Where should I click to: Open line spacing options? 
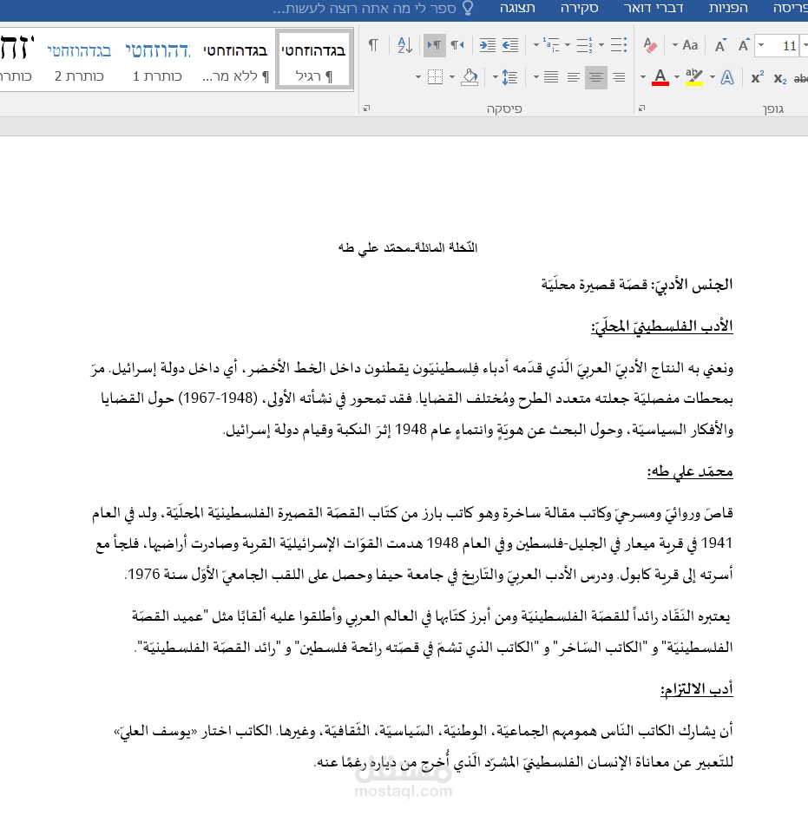click(x=509, y=77)
